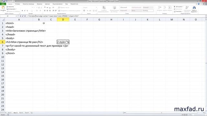This screenshot has height=116, width=207.
Task: Align text left in cell
Action: point(45,11)
